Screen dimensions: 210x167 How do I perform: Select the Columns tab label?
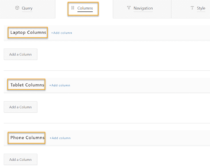pos(85,8)
